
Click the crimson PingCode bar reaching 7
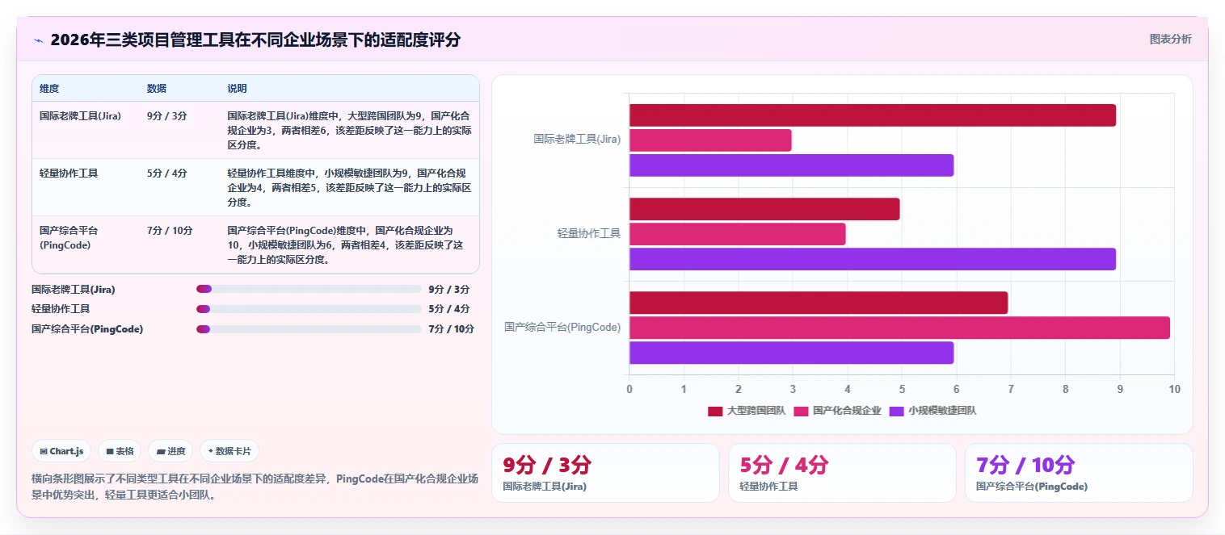tap(819, 303)
